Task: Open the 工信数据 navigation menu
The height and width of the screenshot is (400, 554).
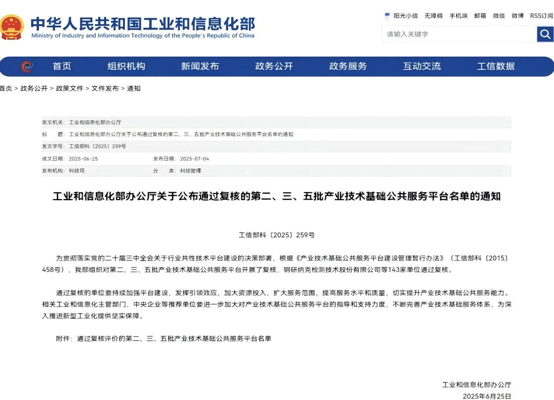Action: click(496, 66)
